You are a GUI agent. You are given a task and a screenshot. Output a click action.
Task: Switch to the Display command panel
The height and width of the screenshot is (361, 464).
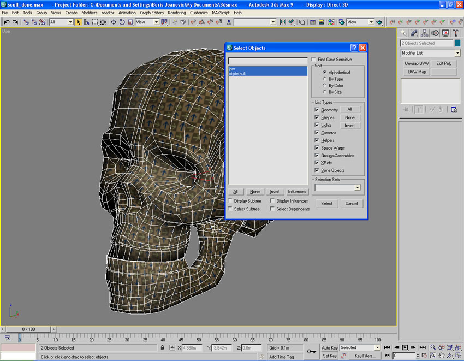445,33
